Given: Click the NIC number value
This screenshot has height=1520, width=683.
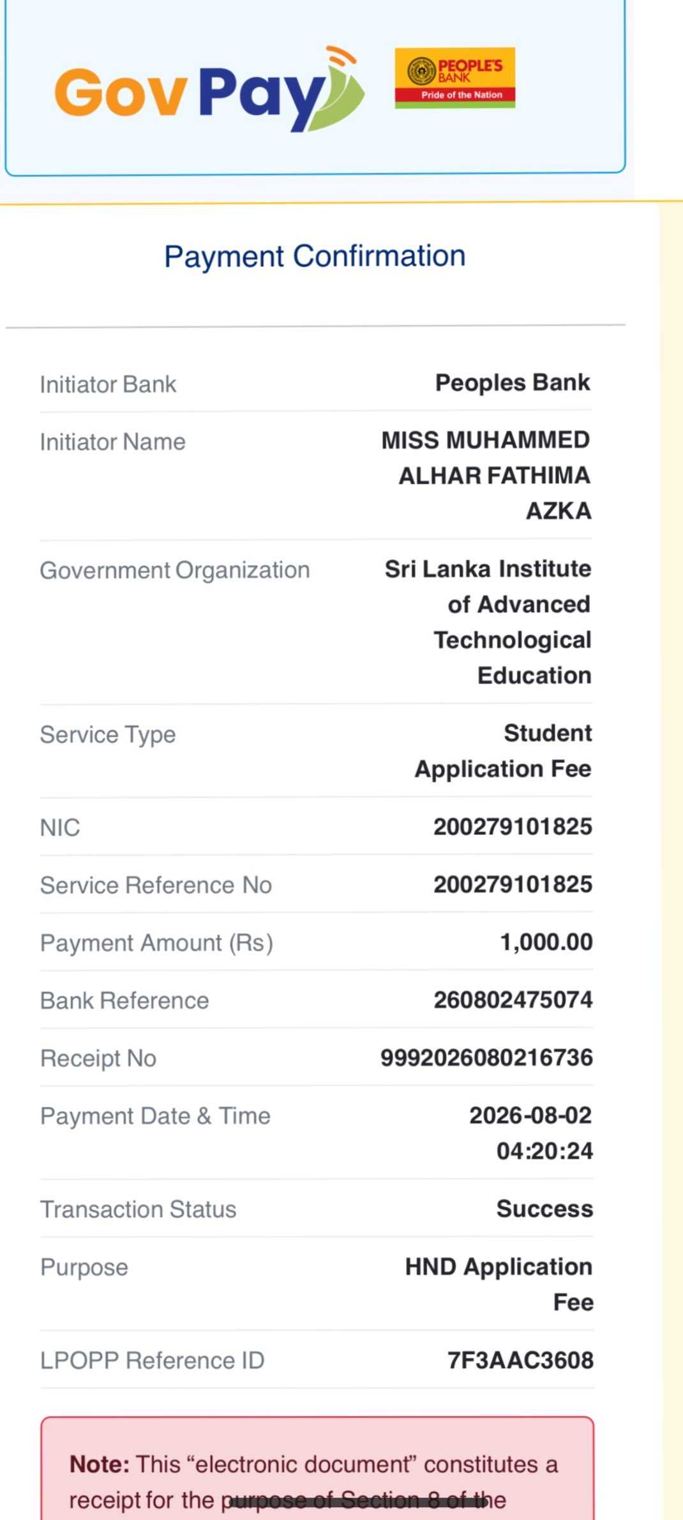Looking at the screenshot, I should point(513,827).
